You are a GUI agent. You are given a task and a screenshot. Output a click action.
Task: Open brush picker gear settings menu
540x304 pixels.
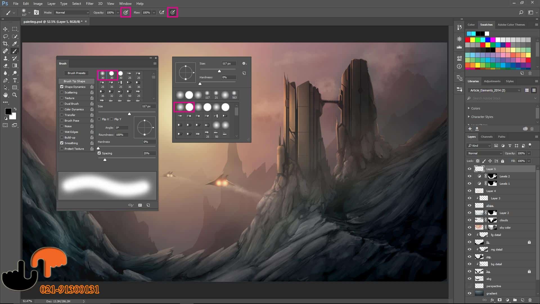(244, 63)
